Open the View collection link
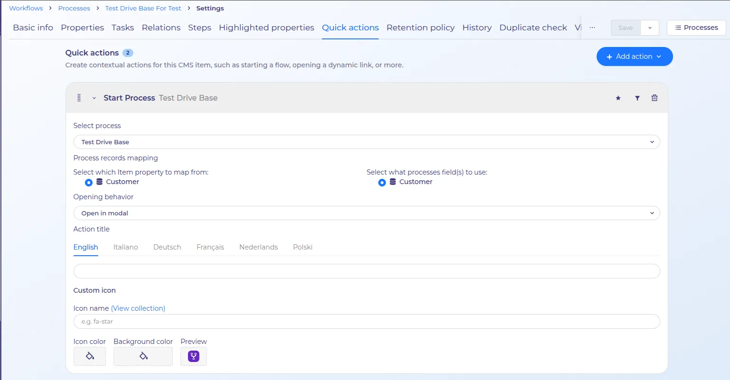 (x=138, y=308)
